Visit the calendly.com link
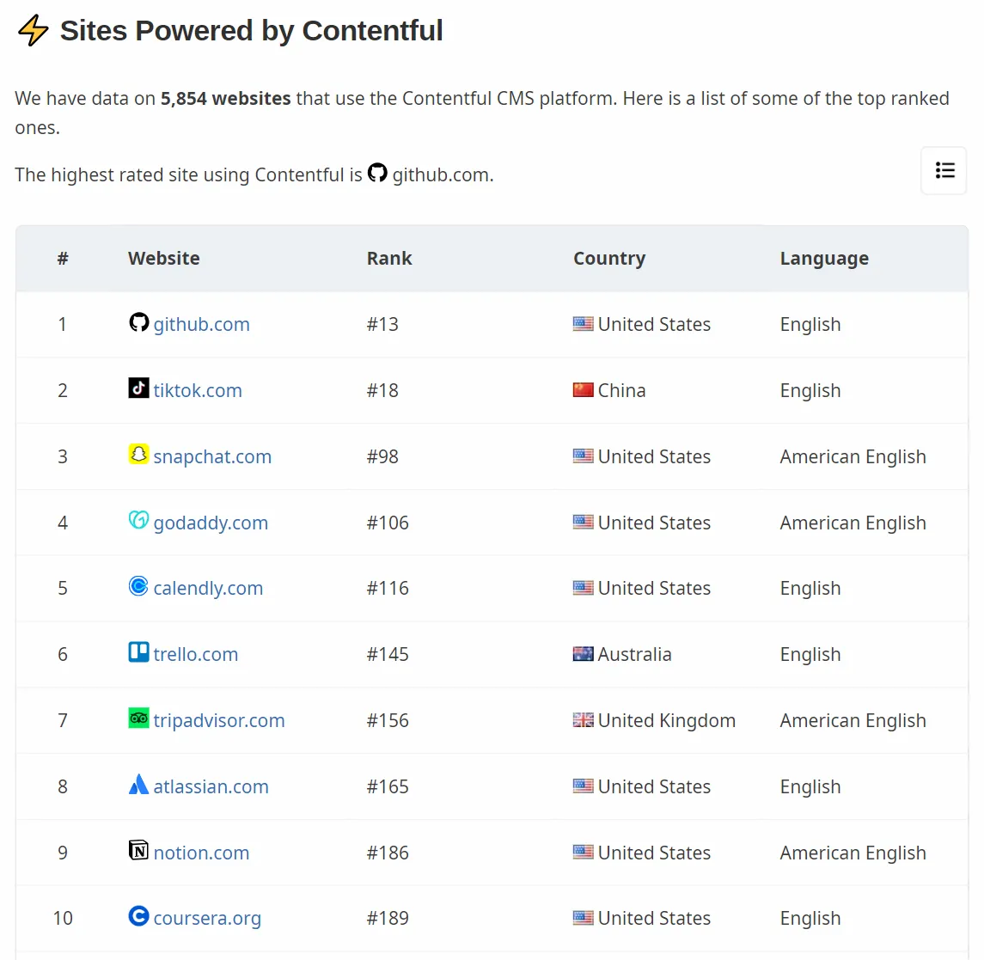Viewport: 984px width, 960px height. [x=208, y=589]
